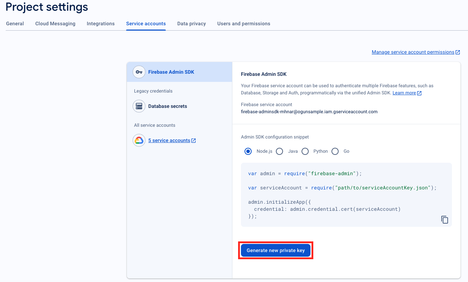The image size is (468, 282).
Task: Click external link icon next to Learn more
Action: (x=420, y=93)
